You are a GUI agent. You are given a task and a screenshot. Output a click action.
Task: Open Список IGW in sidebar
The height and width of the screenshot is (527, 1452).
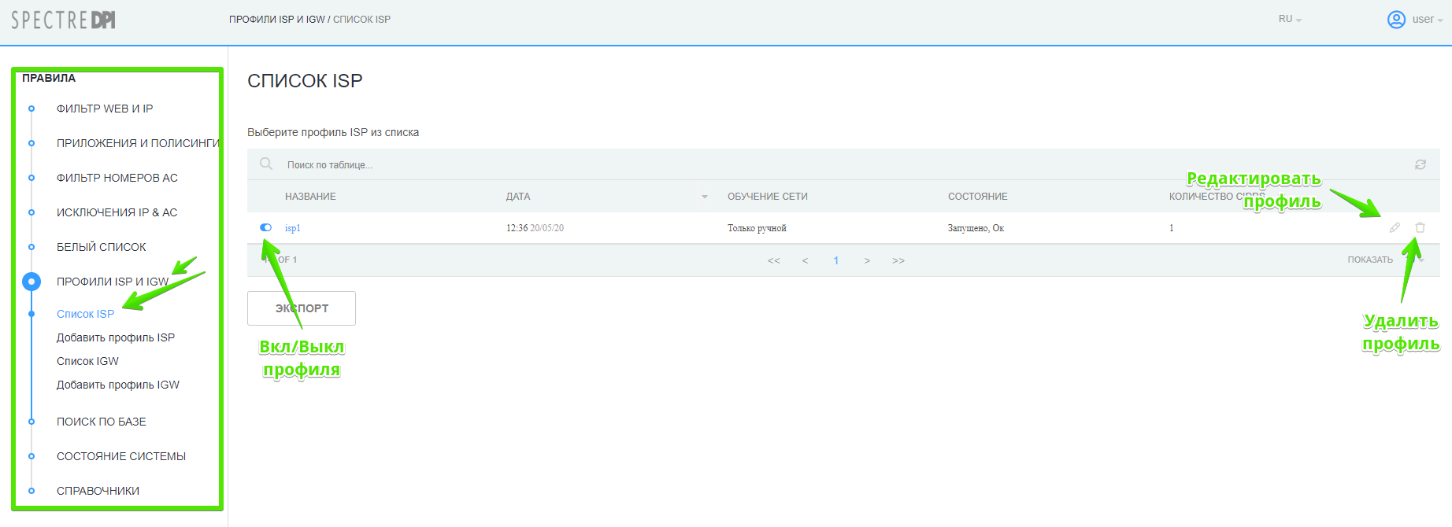[x=87, y=361]
